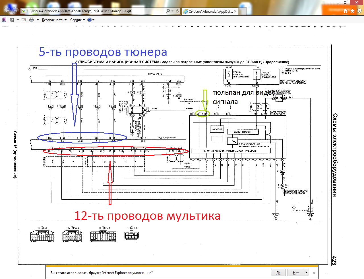Click the Search magnifier in address bar
This screenshot has width=364, height=279.
[x=168, y=11]
